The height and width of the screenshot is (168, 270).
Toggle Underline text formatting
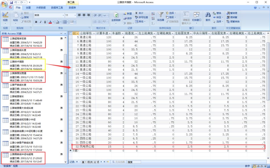click(x=45, y=22)
